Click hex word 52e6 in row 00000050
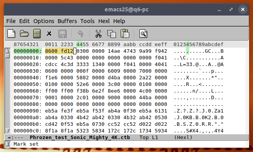This screenshot has width=253, height=152. pyautogui.click(x=83, y=84)
